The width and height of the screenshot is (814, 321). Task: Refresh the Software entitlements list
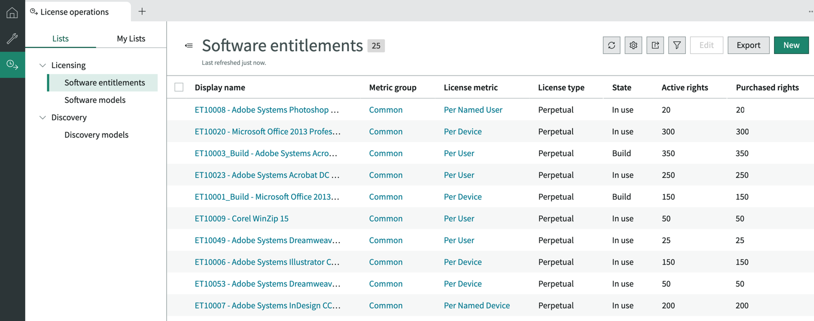[x=612, y=45]
